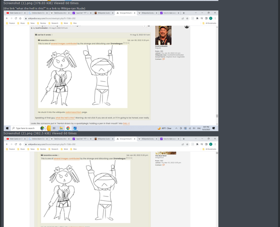The width and height of the screenshot is (280, 227).
Task: Open the Recetas bookmark folder in Screenshot (1)
Action: 42,23
